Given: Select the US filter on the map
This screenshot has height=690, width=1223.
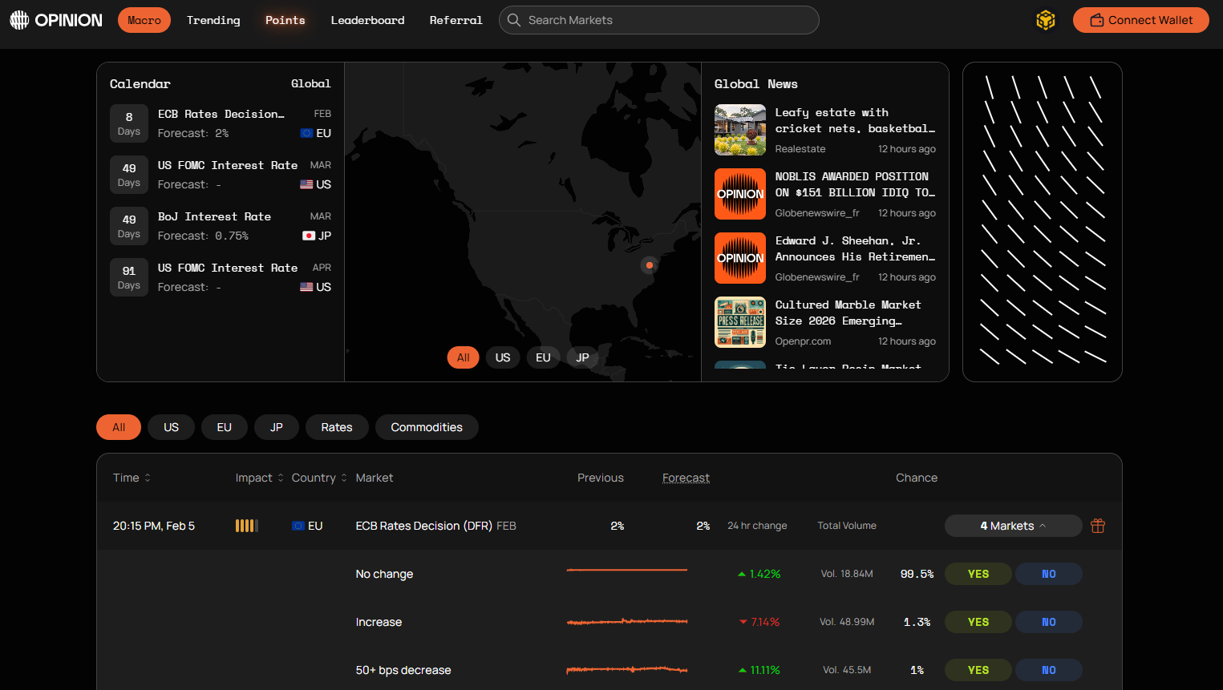Looking at the screenshot, I should (503, 357).
